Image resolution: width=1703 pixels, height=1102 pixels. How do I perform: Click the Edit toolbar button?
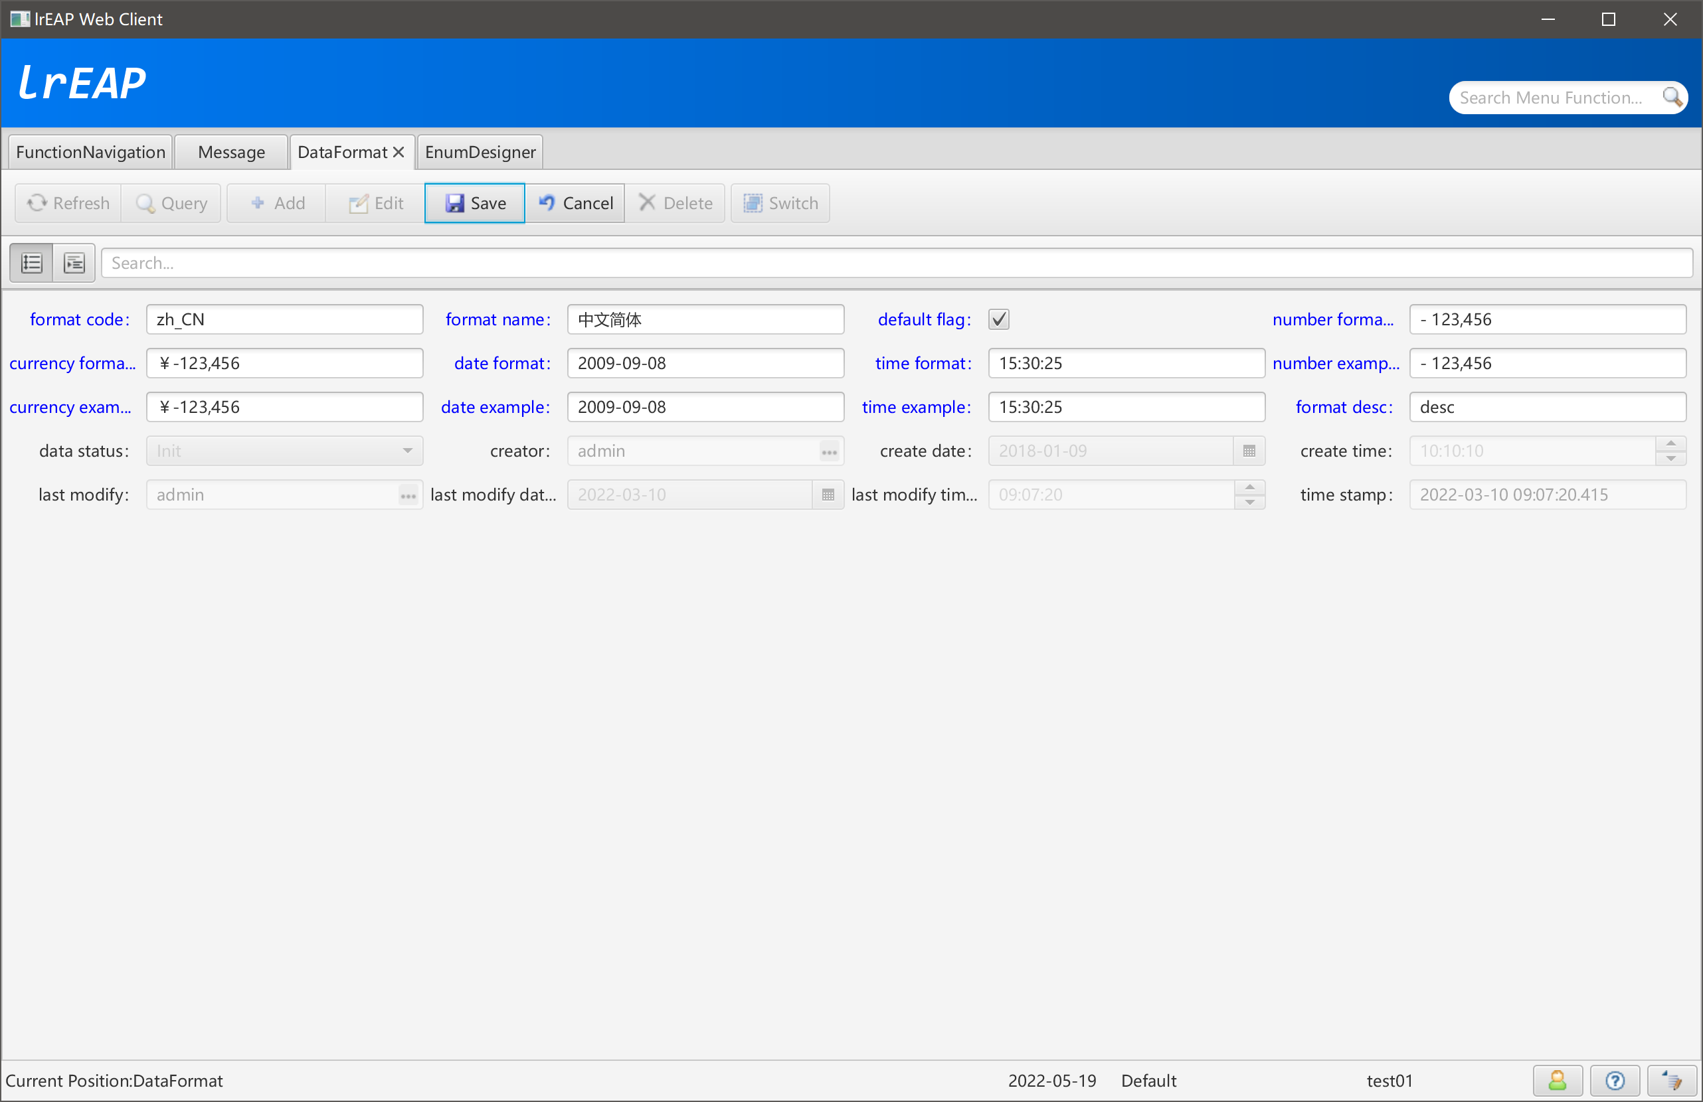[x=376, y=203]
